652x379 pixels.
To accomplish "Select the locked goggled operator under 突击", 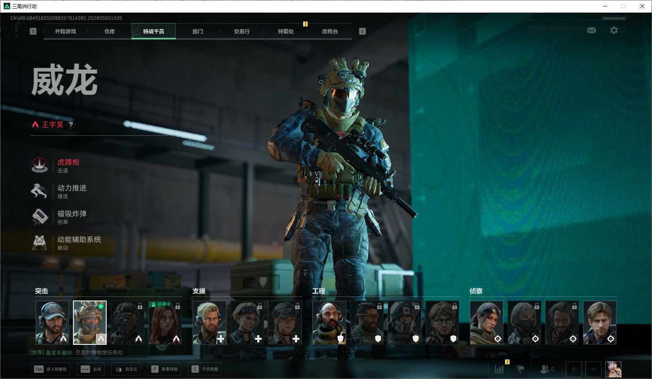I will [x=127, y=323].
